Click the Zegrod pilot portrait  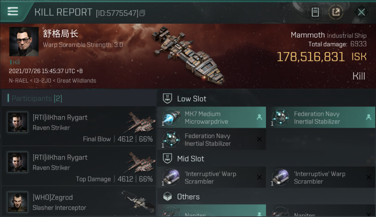(18, 202)
